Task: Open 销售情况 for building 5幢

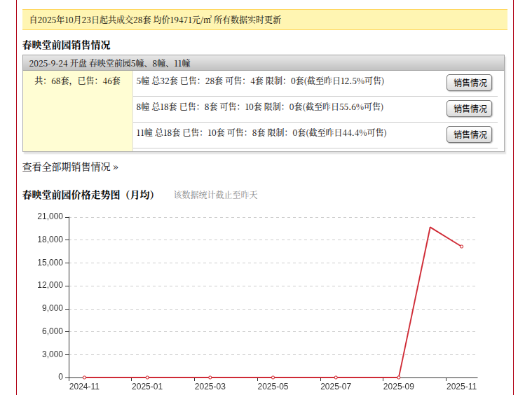Action: (x=469, y=83)
